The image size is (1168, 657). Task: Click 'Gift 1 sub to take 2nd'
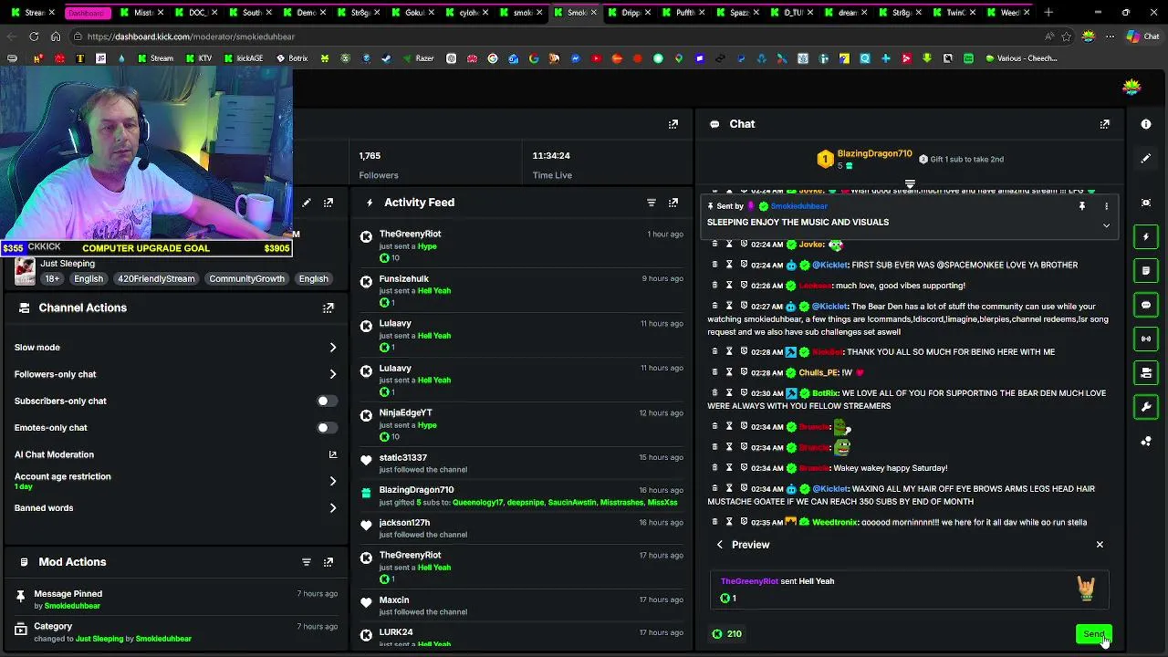coord(961,159)
